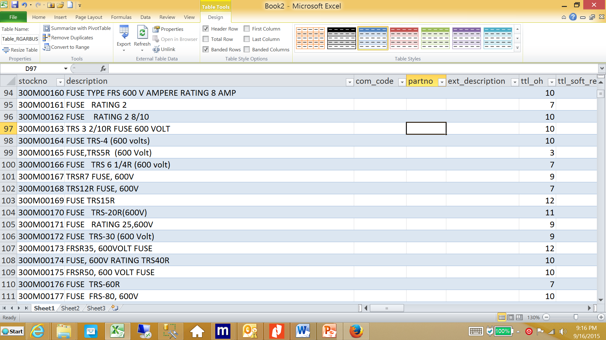Viewport: 606px width, 340px height.
Task: Toggle the Banded Columns checkbox
Action: 247,49
